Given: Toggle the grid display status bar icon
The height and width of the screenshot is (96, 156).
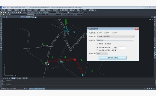Looking at the screenshot, I should pos(26,88).
